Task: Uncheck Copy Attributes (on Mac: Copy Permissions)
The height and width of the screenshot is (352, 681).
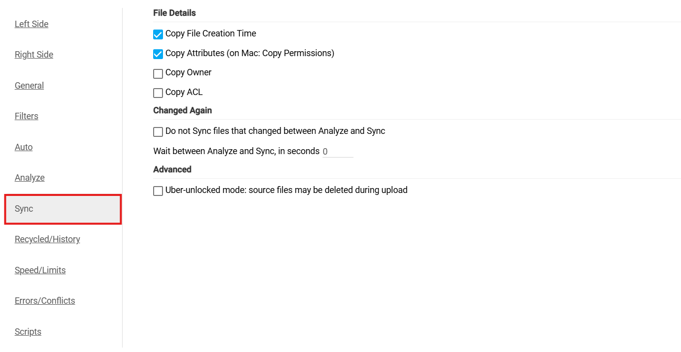Action: tap(158, 54)
